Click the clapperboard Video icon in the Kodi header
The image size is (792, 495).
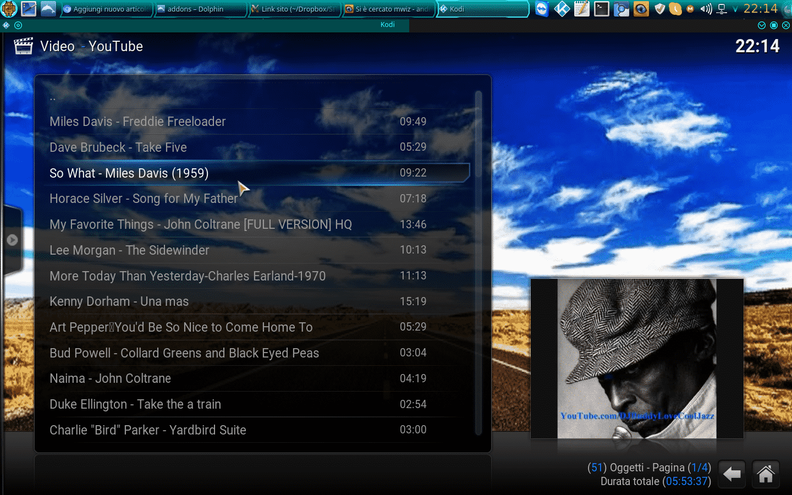23,46
